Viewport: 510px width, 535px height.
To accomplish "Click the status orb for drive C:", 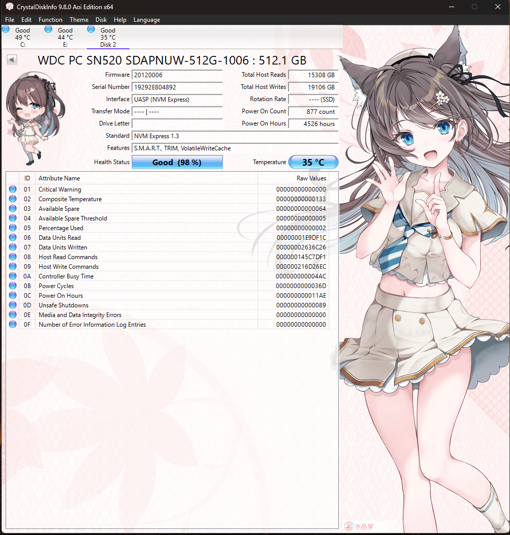I will 6,29.
